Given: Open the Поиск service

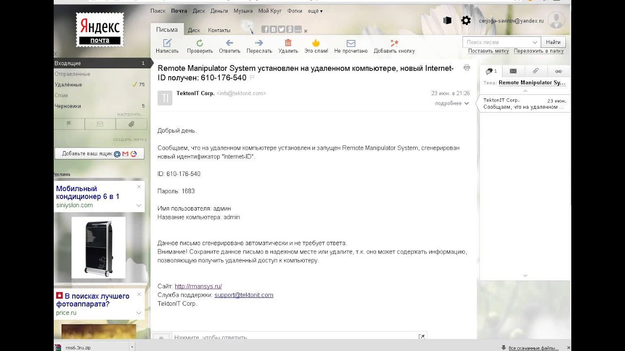Looking at the screenshot, I should [x=158, y=11].
